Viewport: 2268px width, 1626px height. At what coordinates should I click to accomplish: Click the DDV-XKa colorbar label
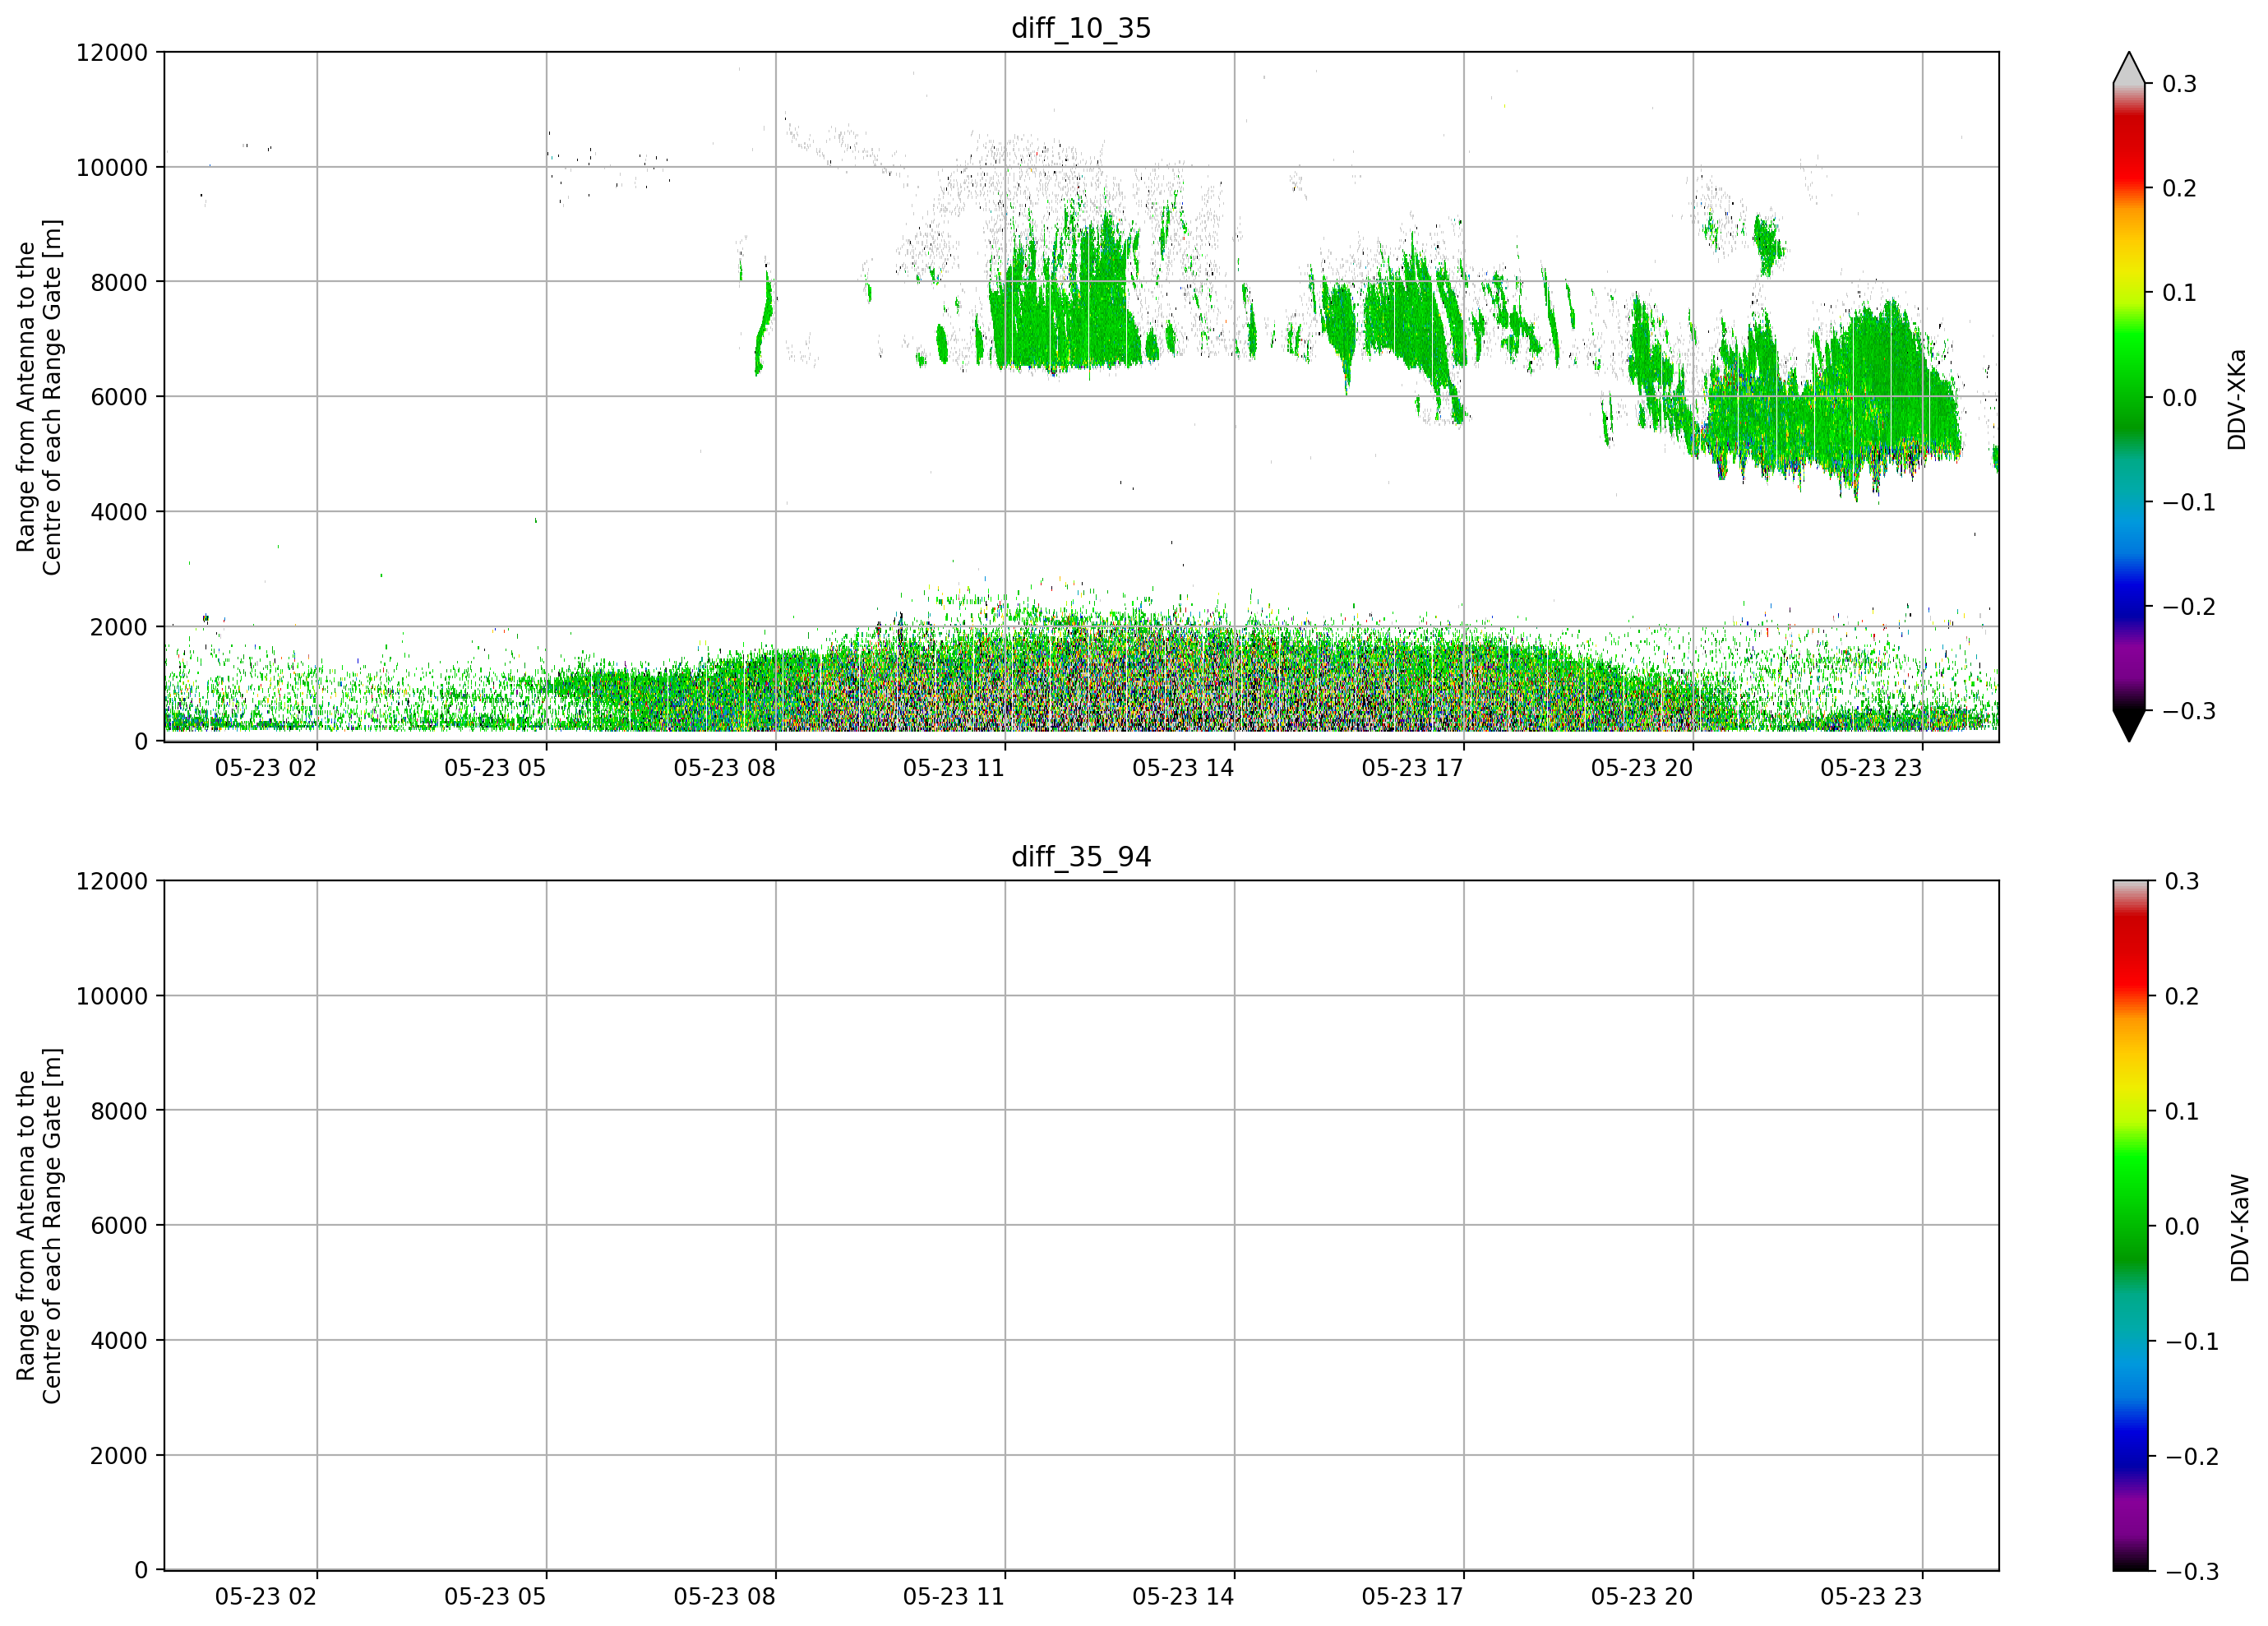pos(2237,399)
